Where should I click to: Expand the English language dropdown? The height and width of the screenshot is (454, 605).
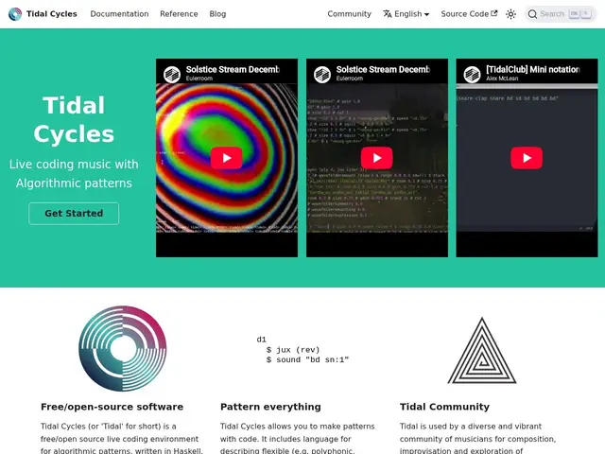pos(406,14)
